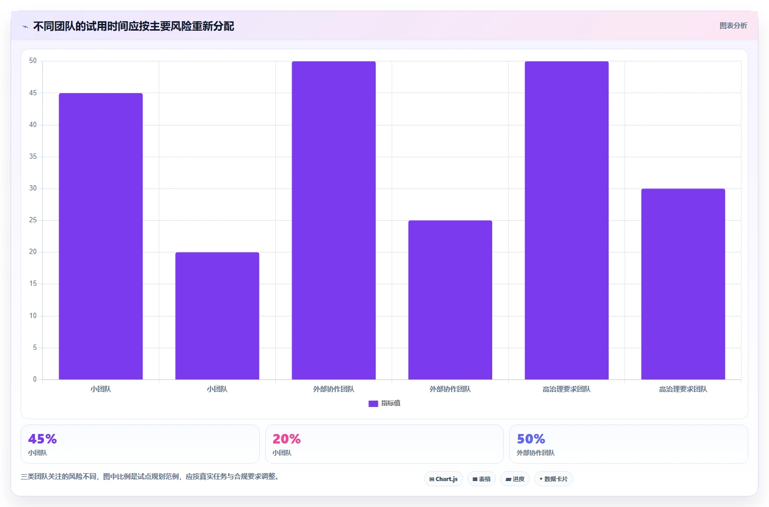Click the 数据卡片 tag pill

(x=554, y=479)
